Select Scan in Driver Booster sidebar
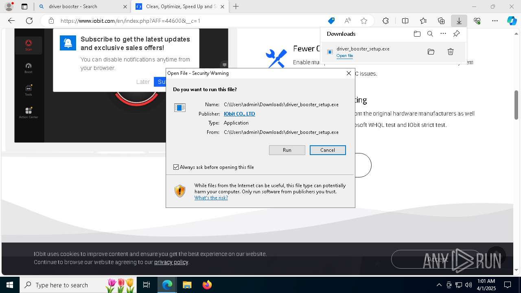521x293 pixels. pyautogui.click(x=28, y=45)
